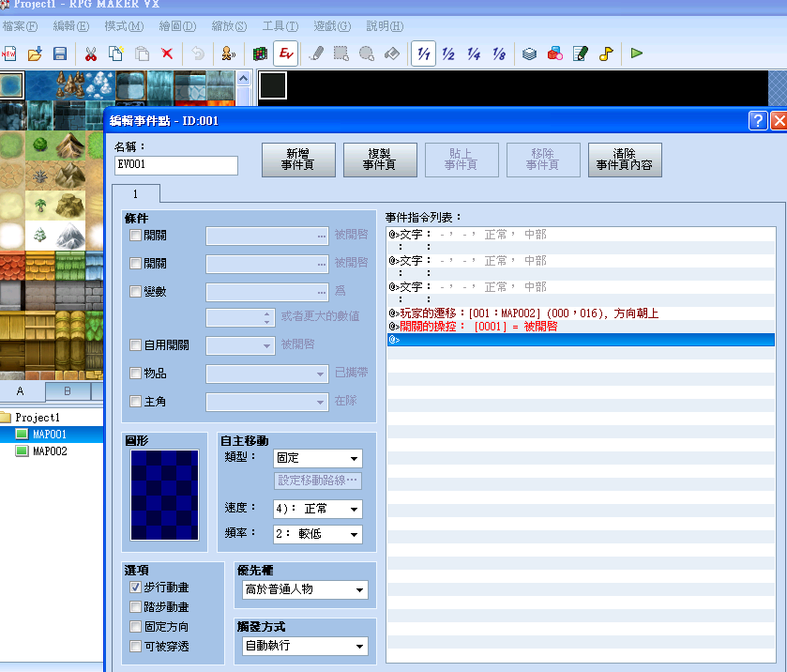787x672 pixels.
Task: Open a project with the folder icon
Action: coord(35,53)
